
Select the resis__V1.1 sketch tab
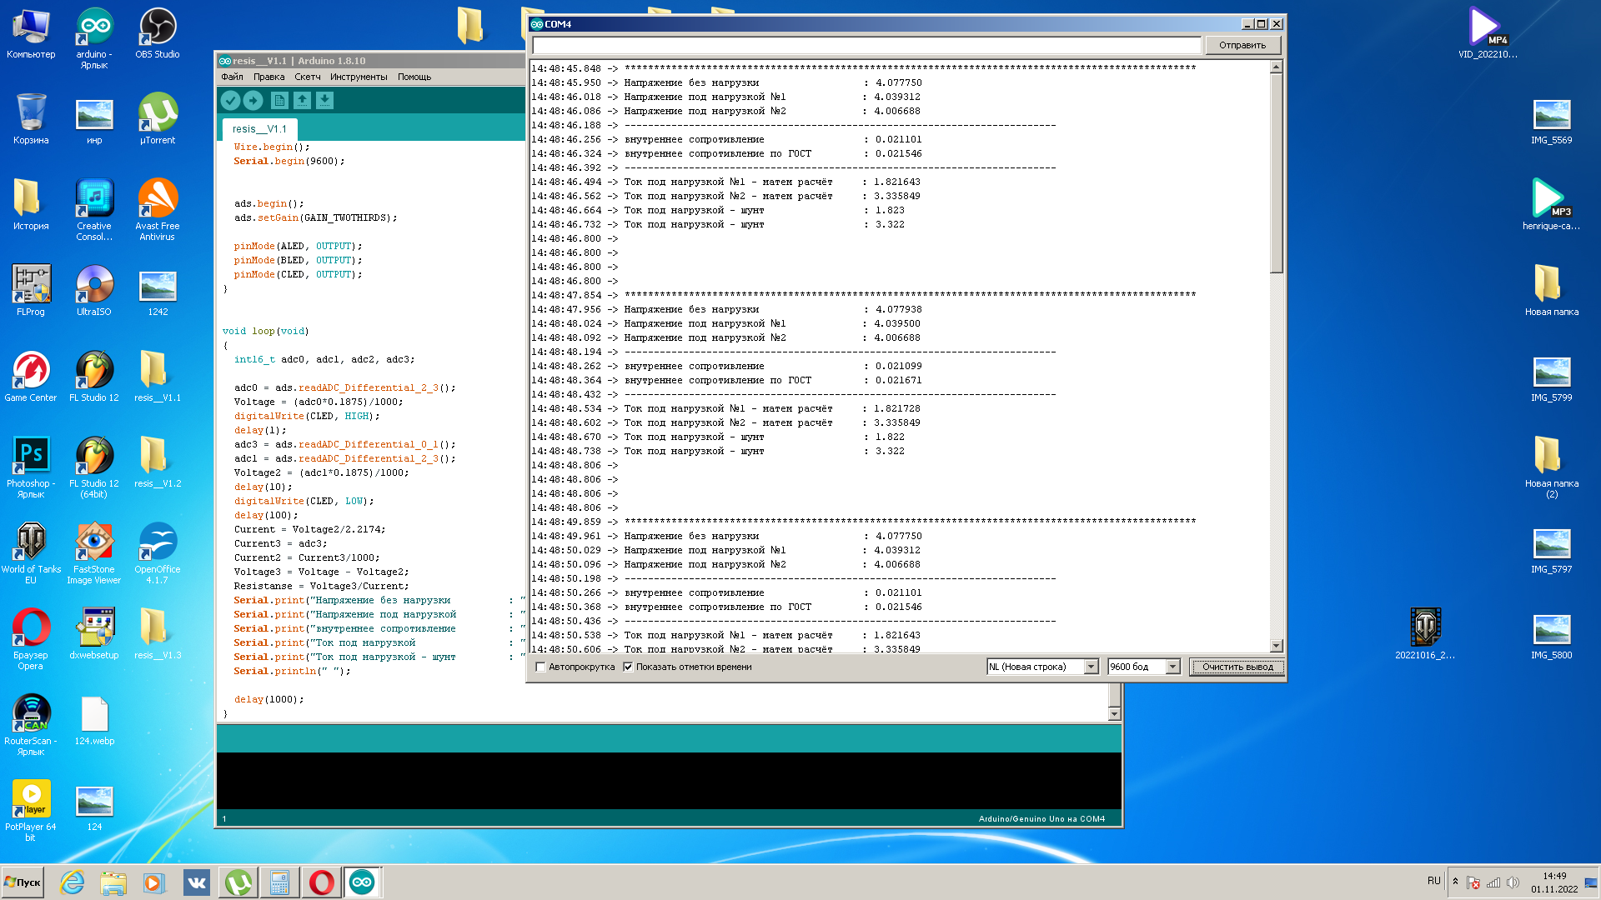(x=259, y=129)
